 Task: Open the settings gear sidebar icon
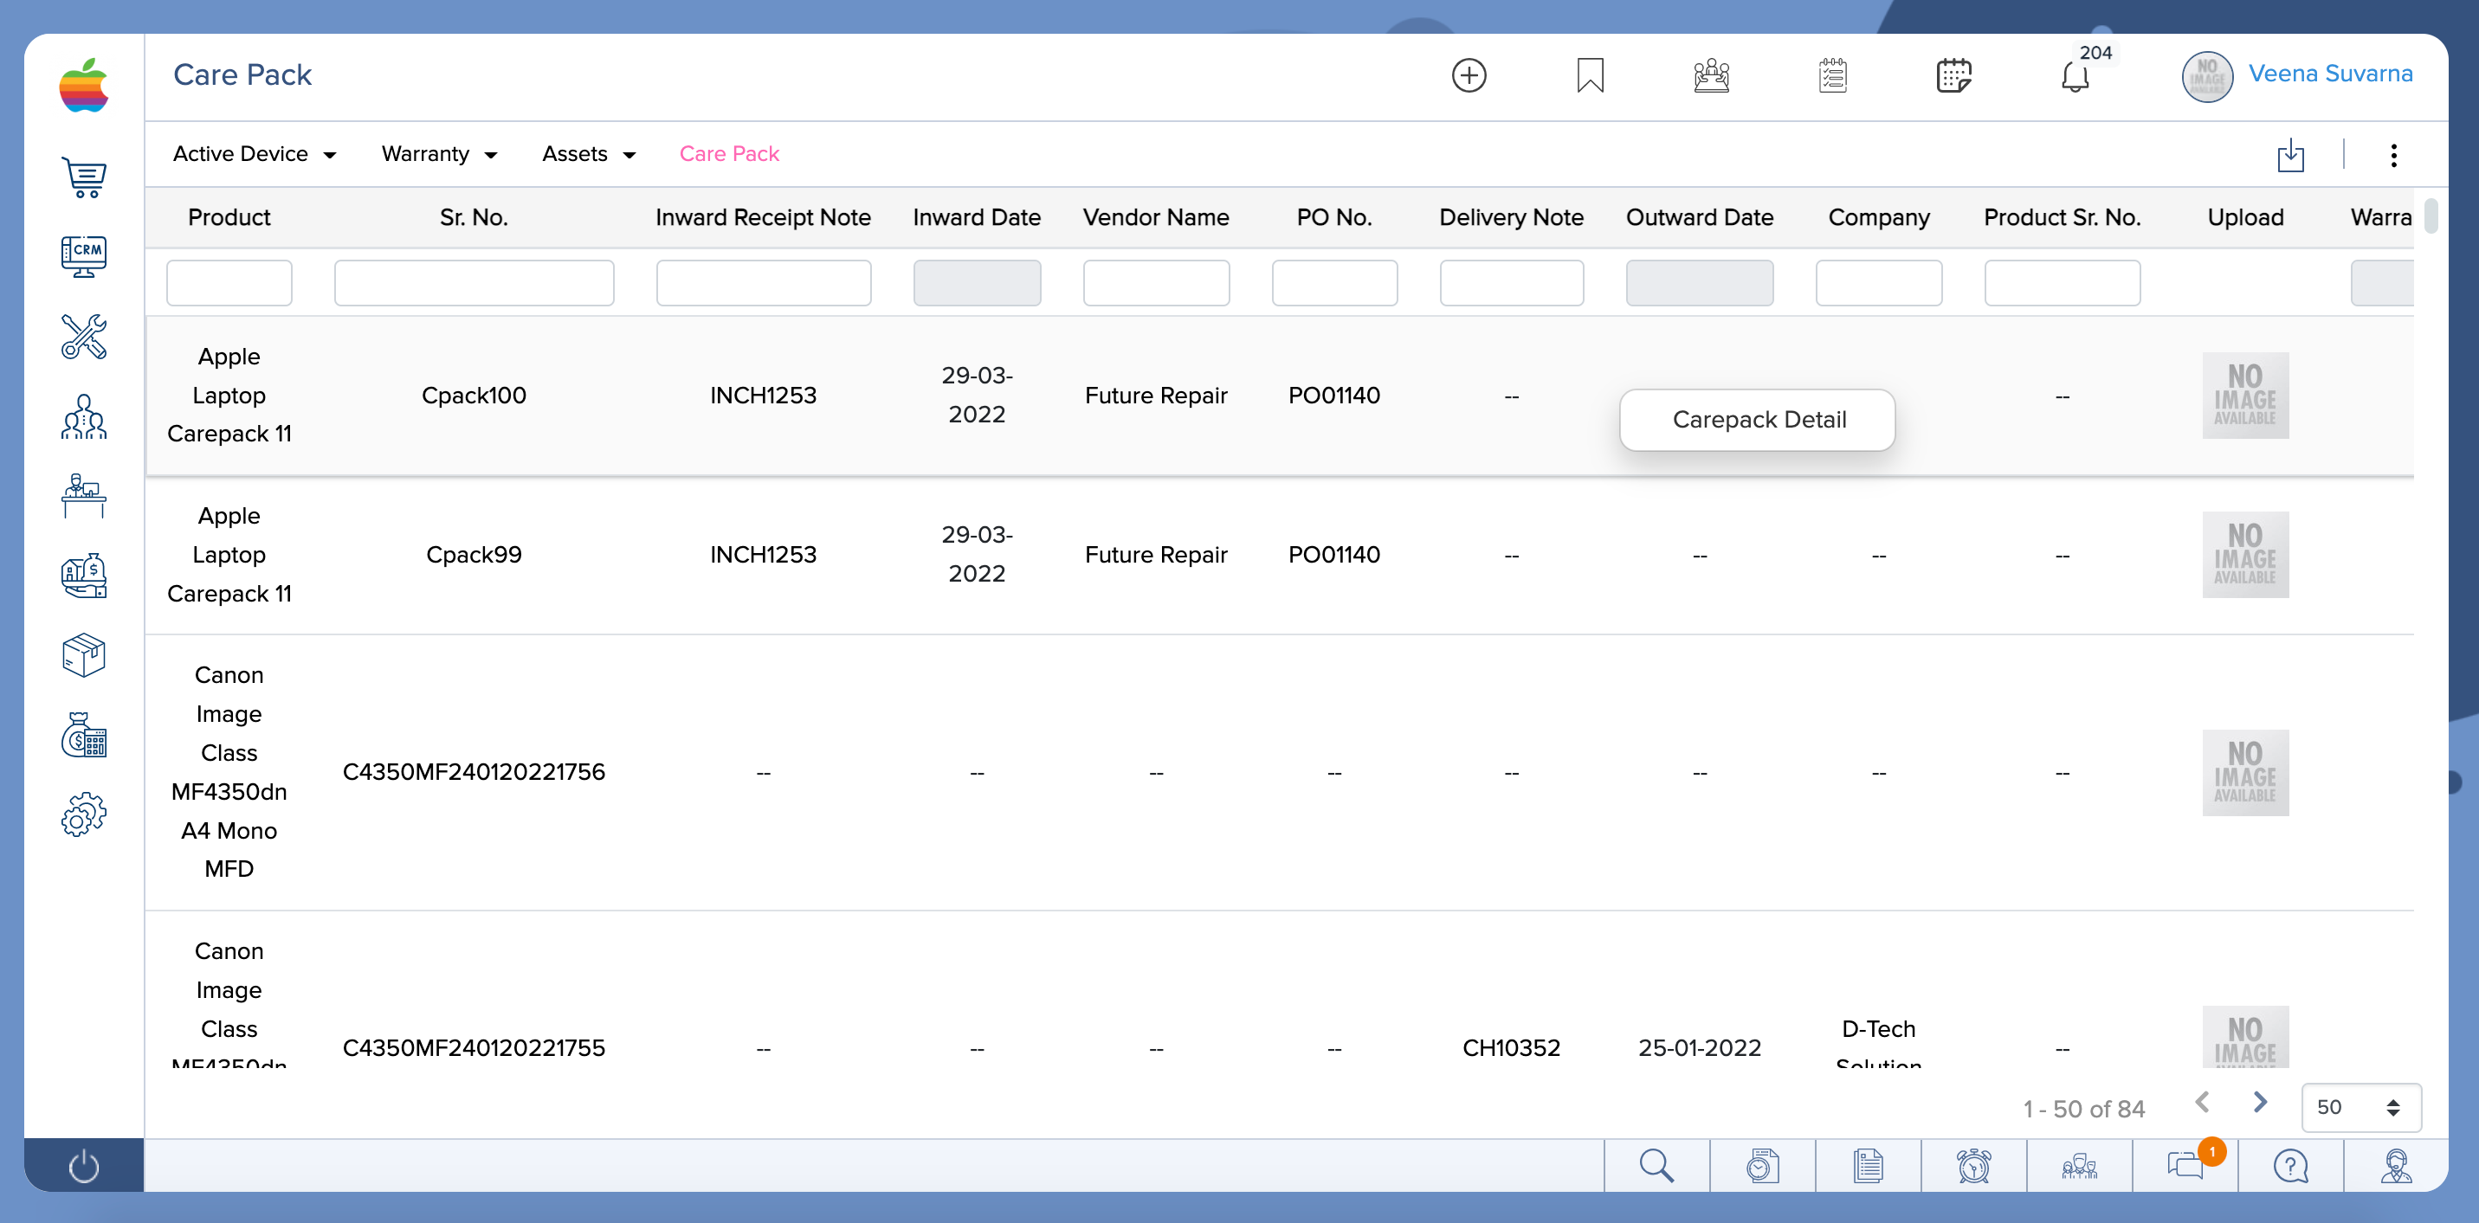click(x=84, y=814)
